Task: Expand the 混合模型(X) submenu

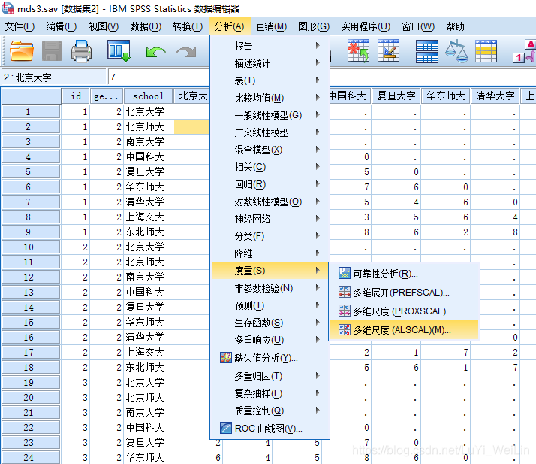Action: [270, 150]
